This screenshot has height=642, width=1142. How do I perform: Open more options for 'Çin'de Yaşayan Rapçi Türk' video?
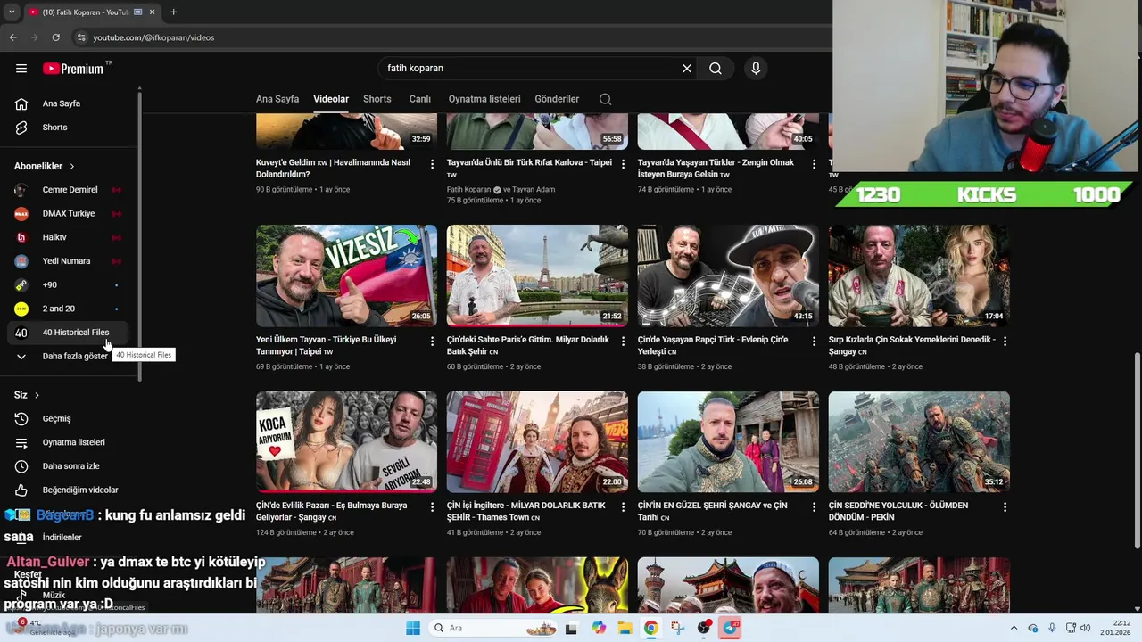[x=815, y=341]
